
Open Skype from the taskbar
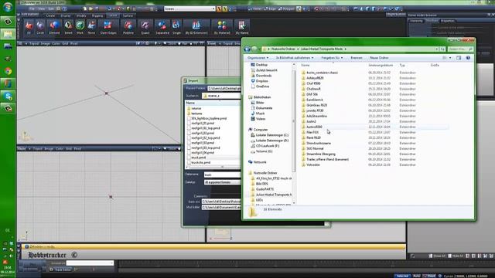click(x=8, y=96)
